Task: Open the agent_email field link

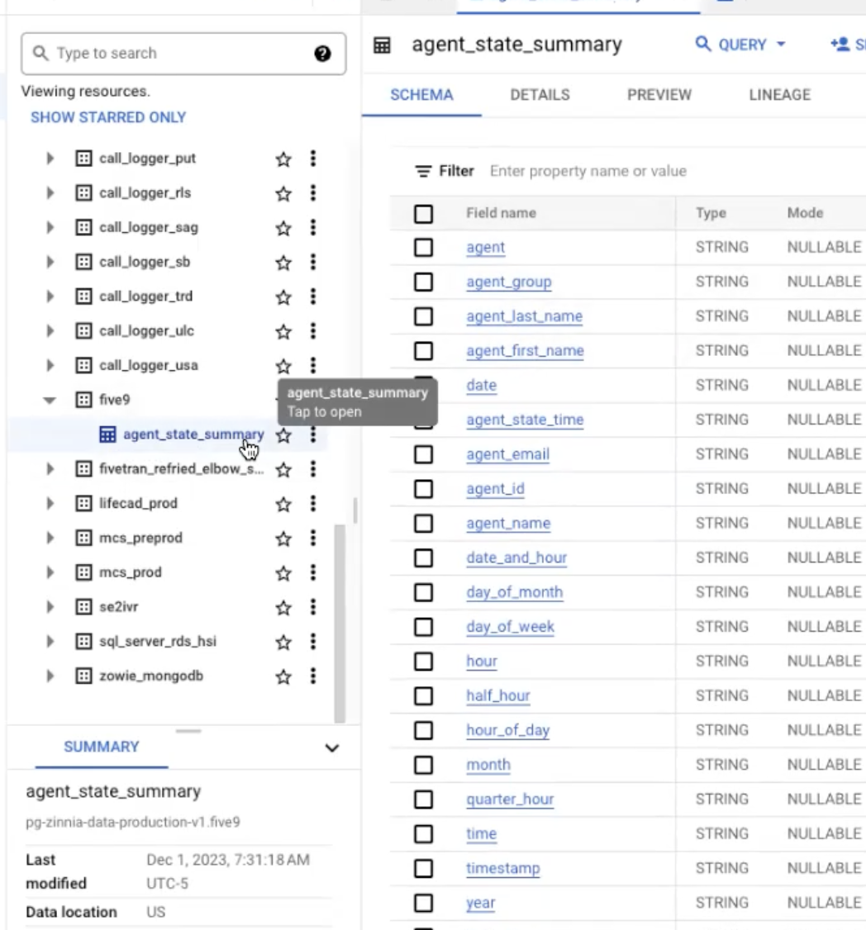Action: pyautogui.click(x=507, y=454)
